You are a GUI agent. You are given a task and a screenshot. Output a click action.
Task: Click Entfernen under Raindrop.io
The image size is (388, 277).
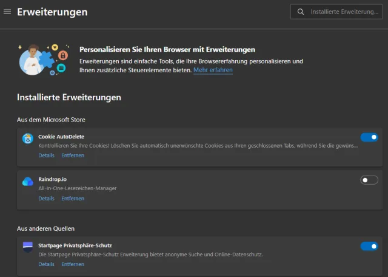(x=73, y=199)
